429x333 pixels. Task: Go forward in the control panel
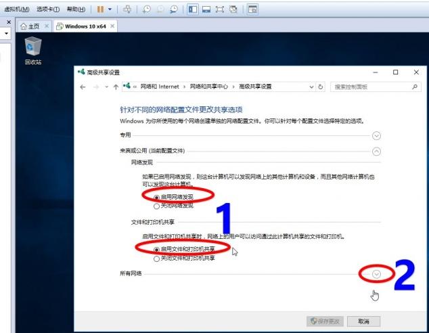pyautogui.click(x=96, y=87)
